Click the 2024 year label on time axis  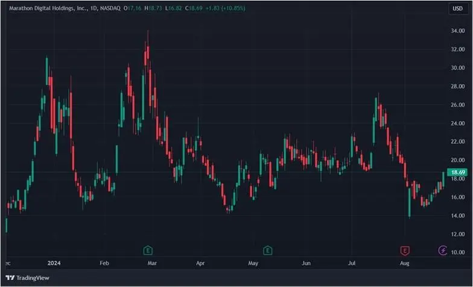point(54,263)
